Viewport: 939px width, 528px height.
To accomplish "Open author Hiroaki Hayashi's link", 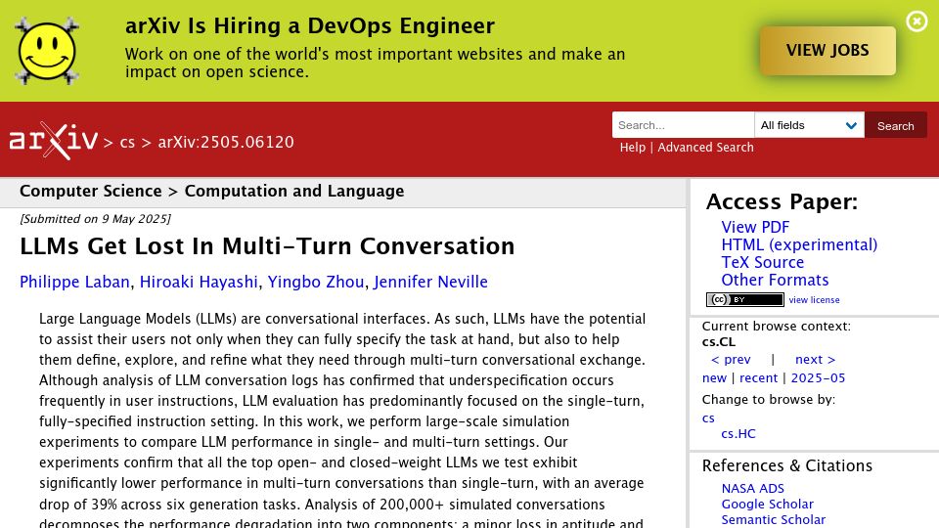I will pyautogui.click(x=199, y=282).
